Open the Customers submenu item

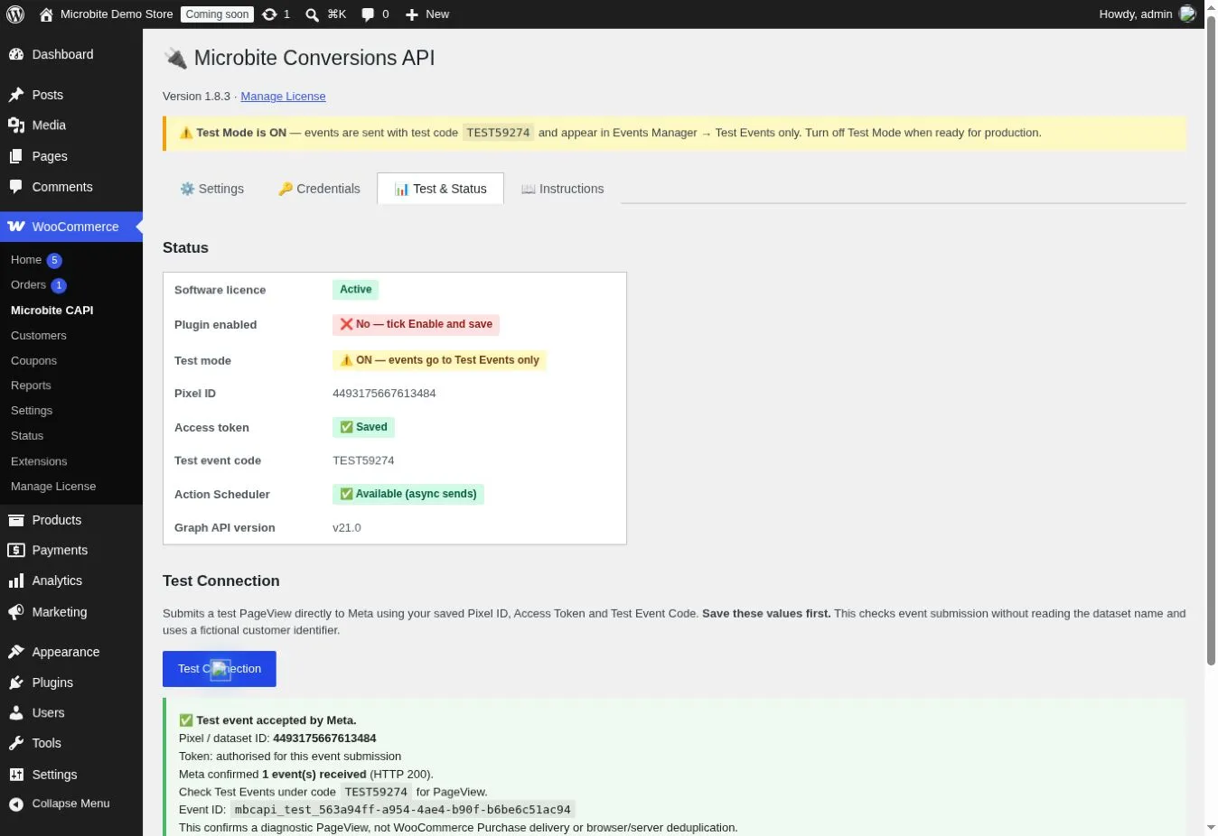coord(39,336)
